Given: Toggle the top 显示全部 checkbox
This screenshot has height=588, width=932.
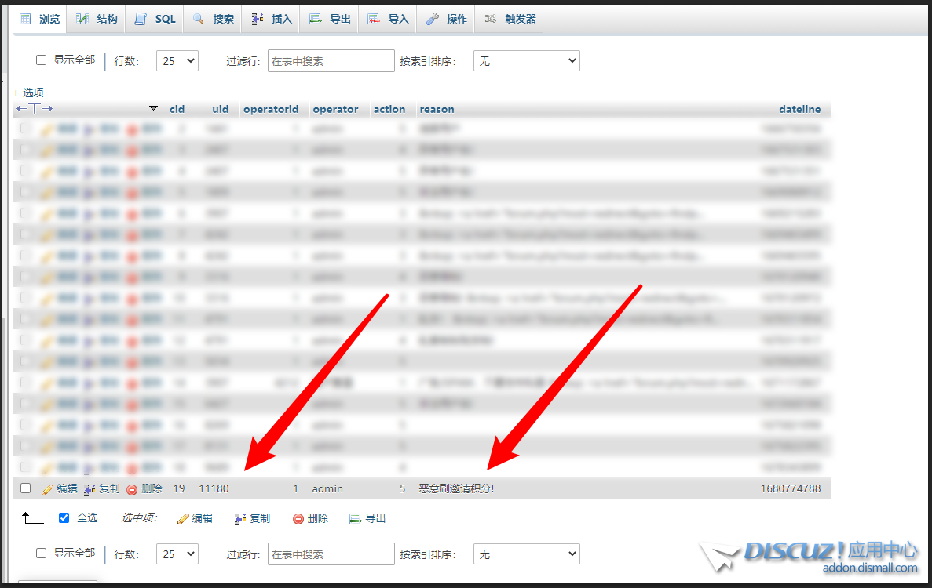Looking at the screenshot, I should click(x=42, y=60).
